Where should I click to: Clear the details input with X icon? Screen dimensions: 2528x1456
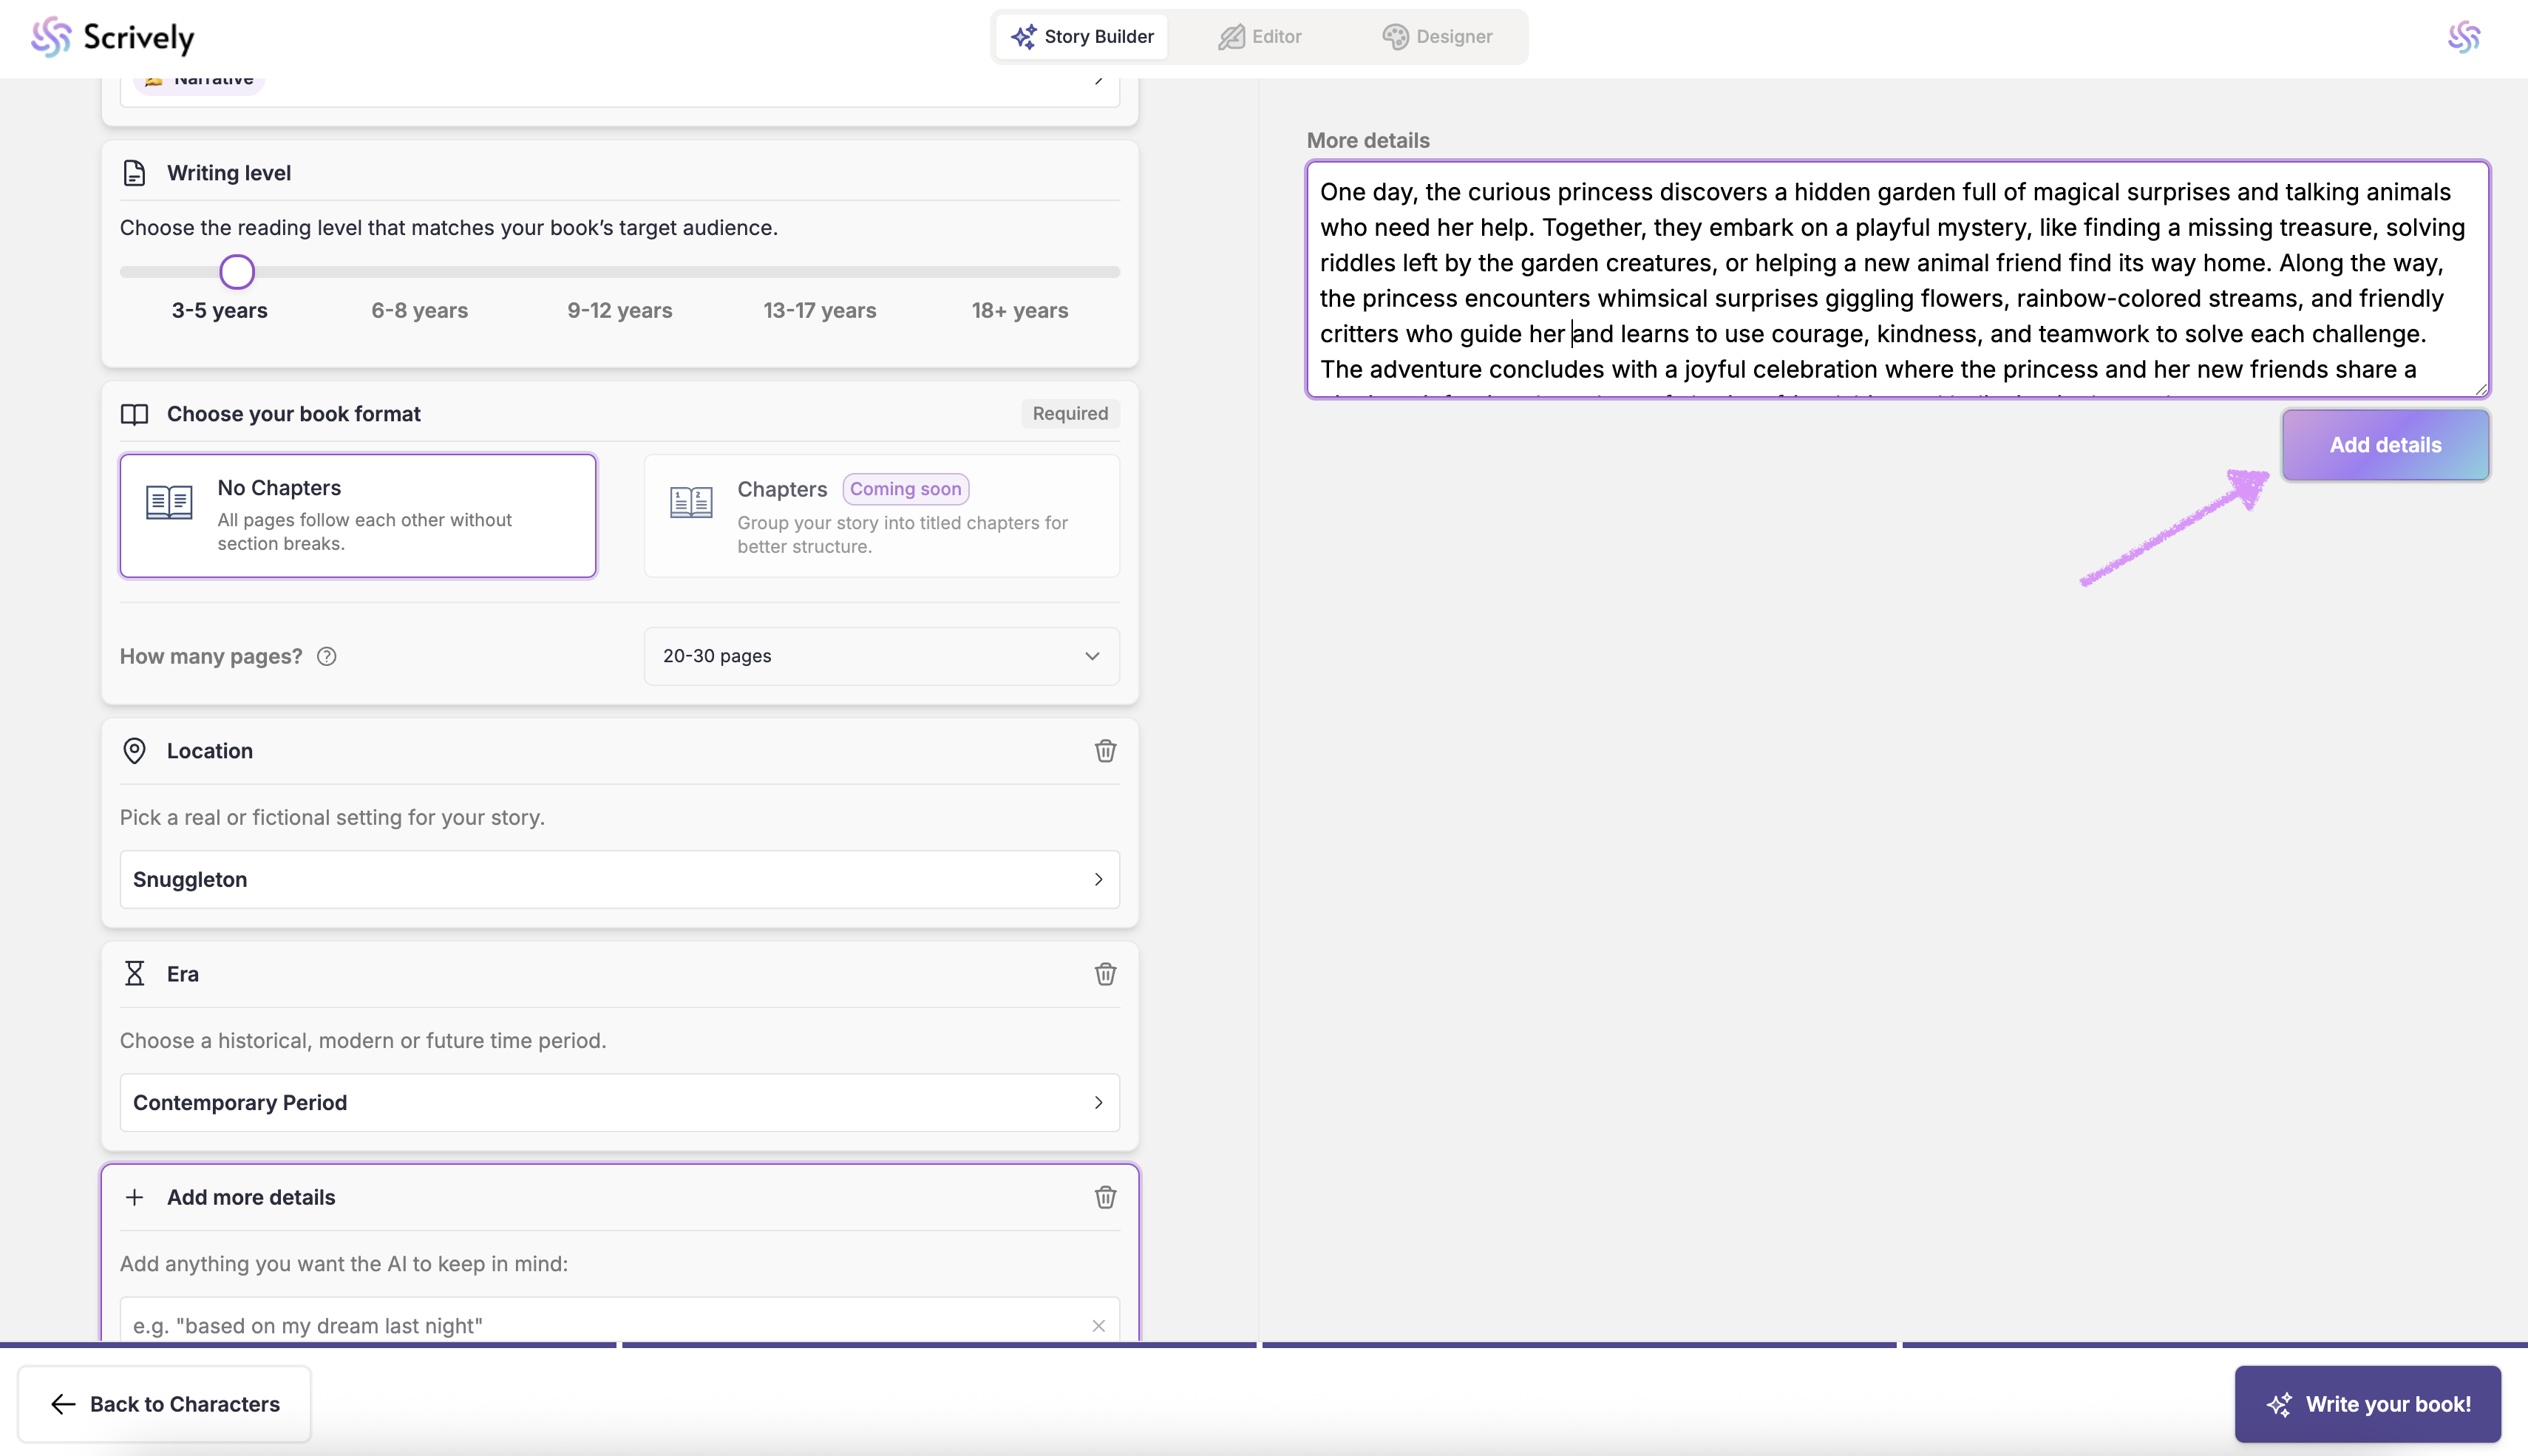coord(1098,1326)
